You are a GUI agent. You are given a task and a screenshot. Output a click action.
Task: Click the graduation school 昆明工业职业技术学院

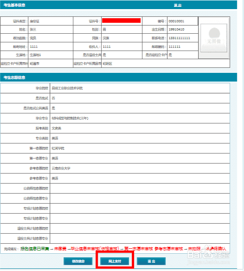pos(67,88)
